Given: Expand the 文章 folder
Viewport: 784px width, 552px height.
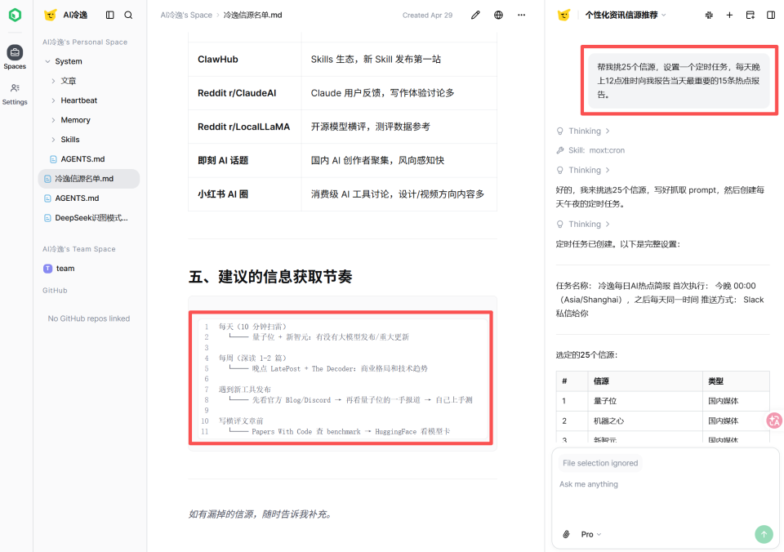Looking at the screenshot, I should pos(54,81).
